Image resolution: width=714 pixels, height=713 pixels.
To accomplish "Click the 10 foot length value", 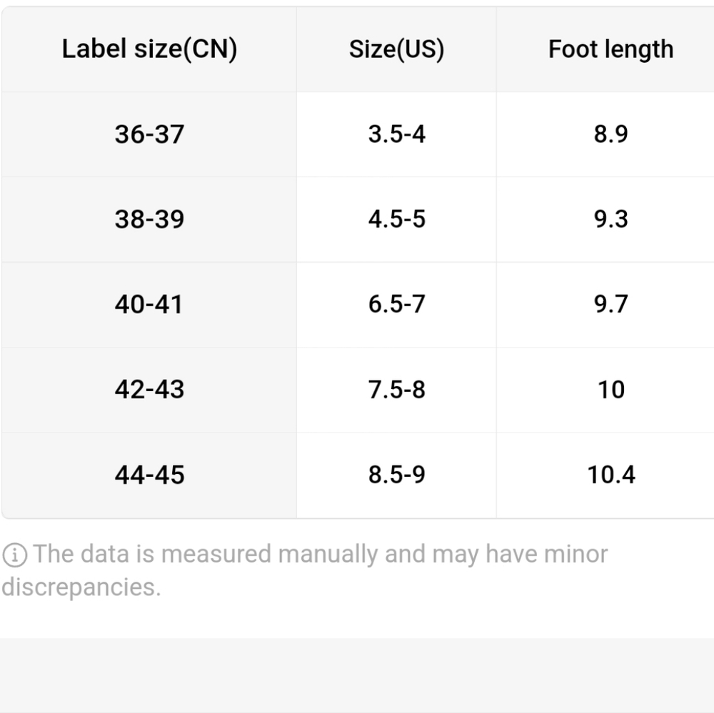I will 610,390.
